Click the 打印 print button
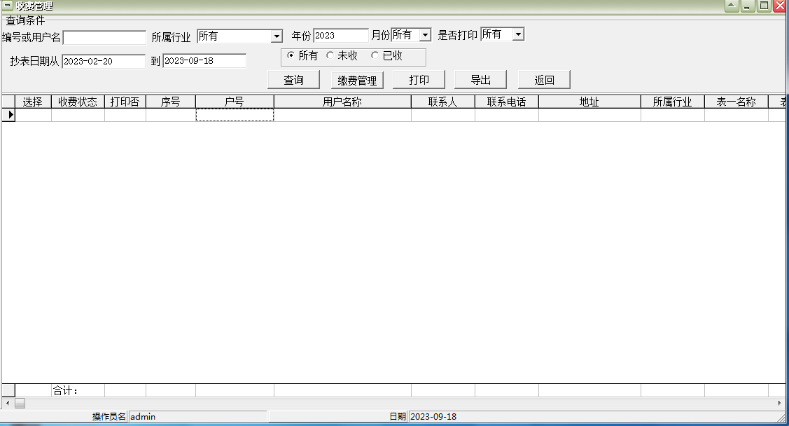The height and width of the screenshot is (426, 789). [x=419, y=80]
